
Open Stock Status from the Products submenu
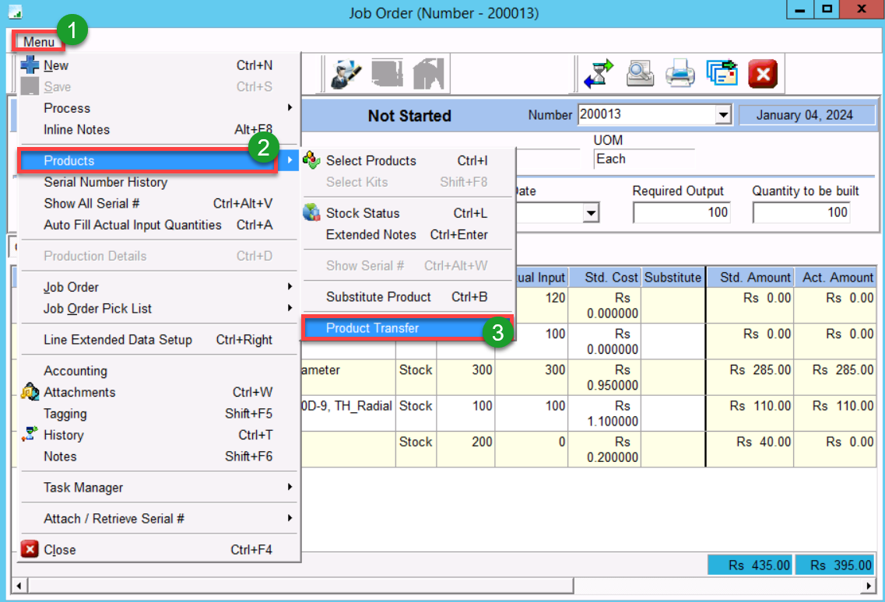362,213
